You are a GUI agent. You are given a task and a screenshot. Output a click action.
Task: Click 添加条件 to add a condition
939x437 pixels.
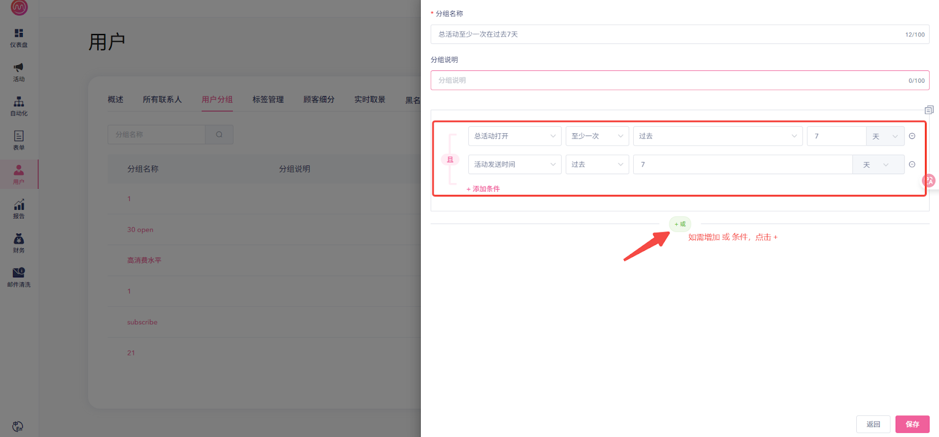[x=483, y=189]
